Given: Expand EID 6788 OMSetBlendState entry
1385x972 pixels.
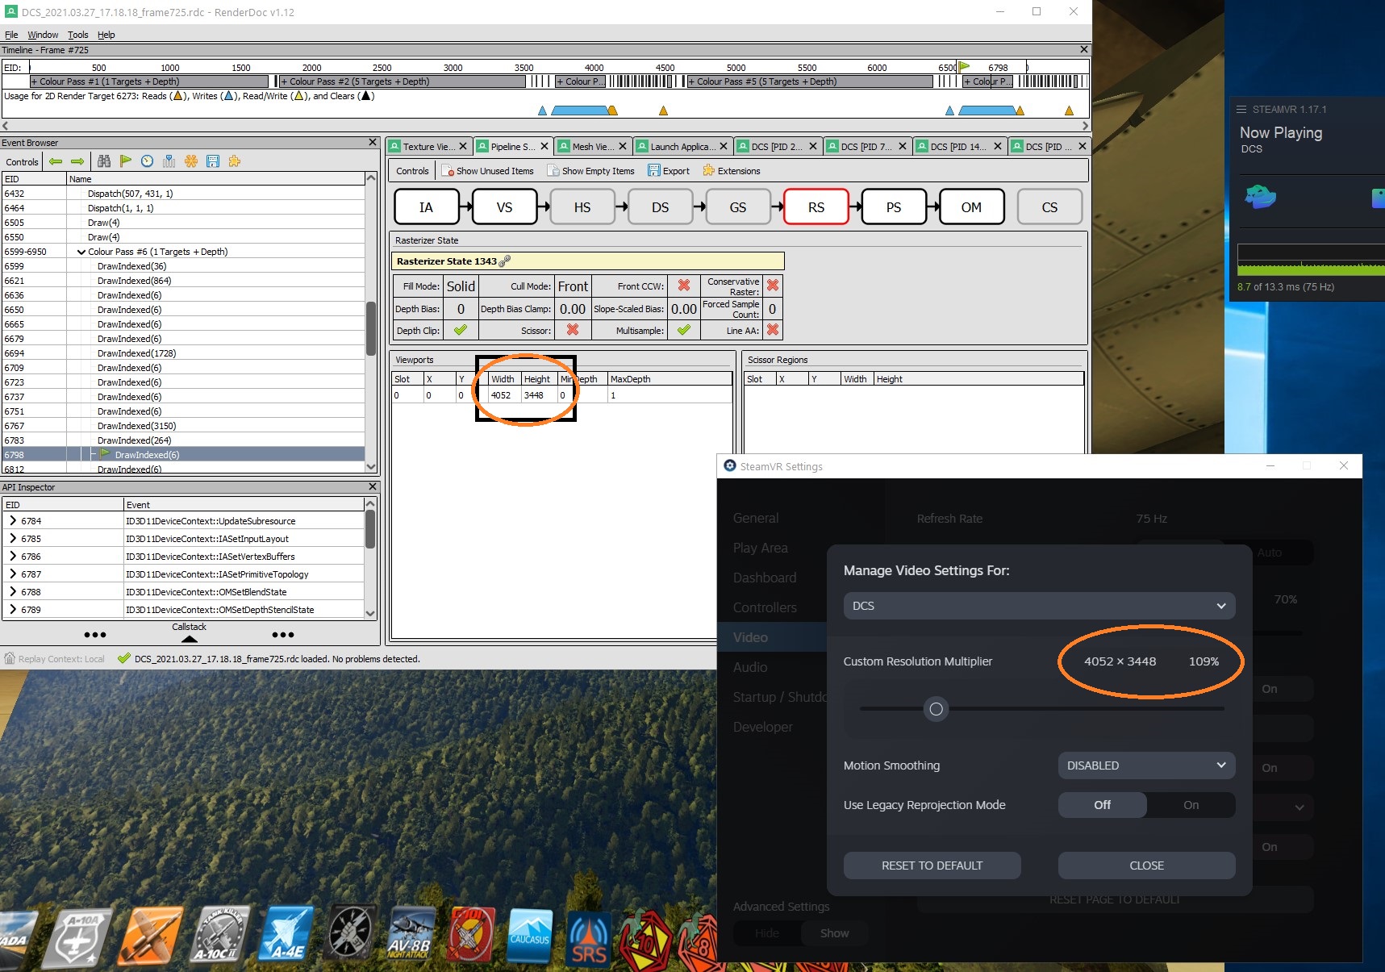Looking at the screenshot, I should pos(13,592).
